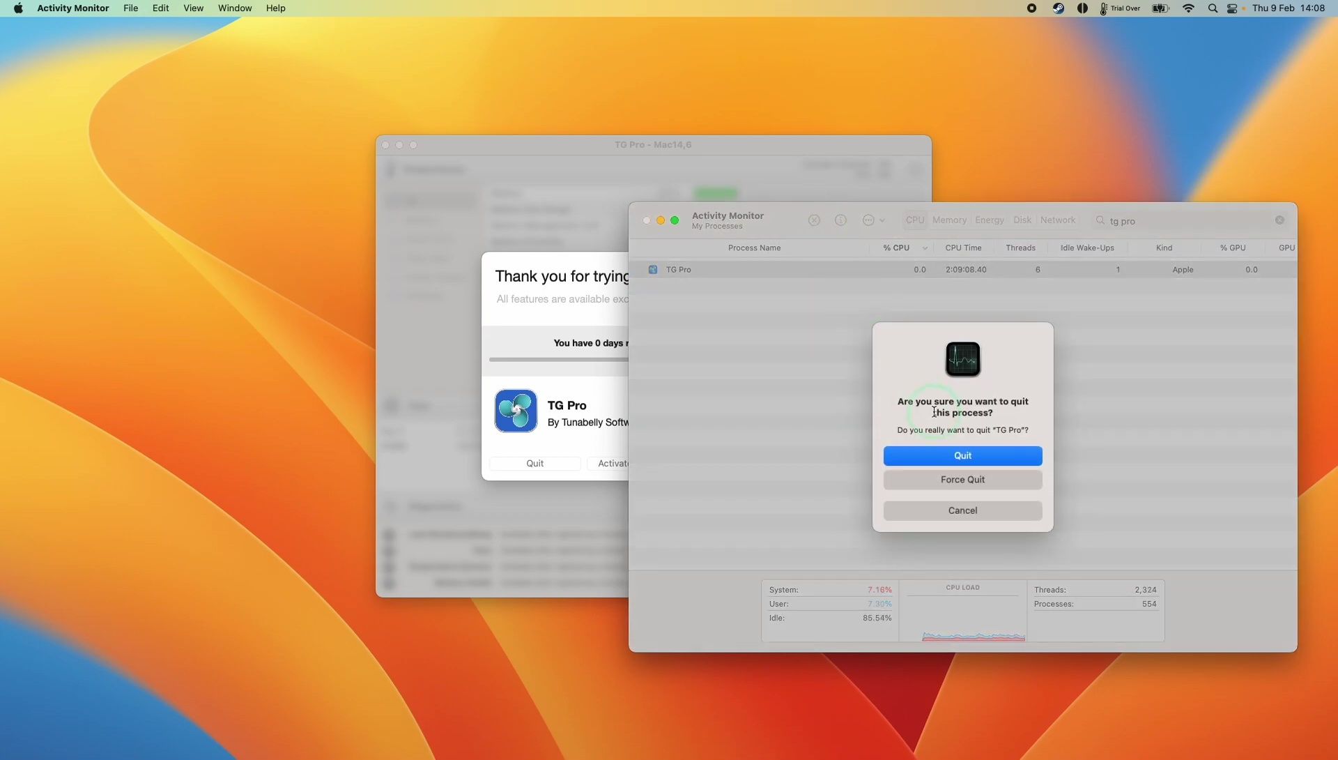Open process info inspector icon
This screenshot has width=1338, height=760.
pyautogui.click(x=840, y=220)
